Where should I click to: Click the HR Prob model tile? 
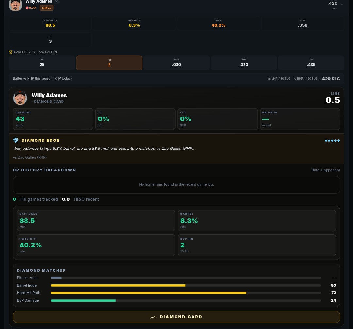pos(300,119)
